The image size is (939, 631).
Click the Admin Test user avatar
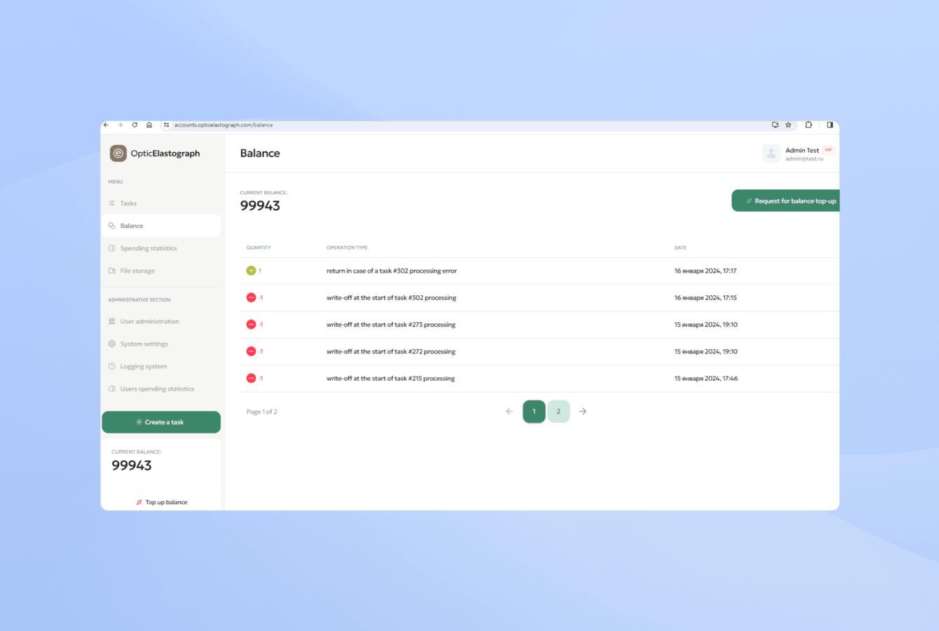(x=771, y=154)
